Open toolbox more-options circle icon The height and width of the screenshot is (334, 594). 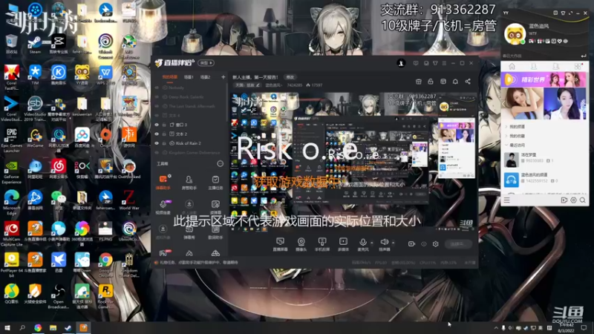point(220,163)
